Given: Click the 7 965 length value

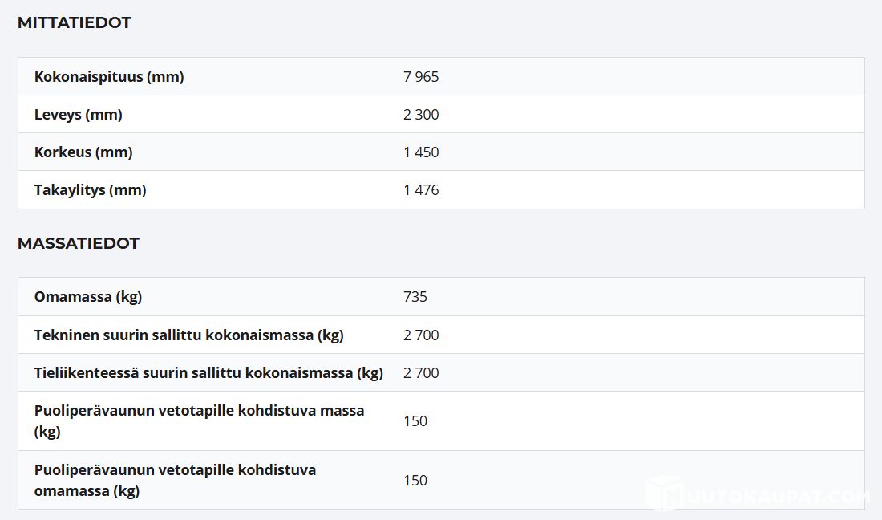Looking at the screenshot, I should 421,77.
